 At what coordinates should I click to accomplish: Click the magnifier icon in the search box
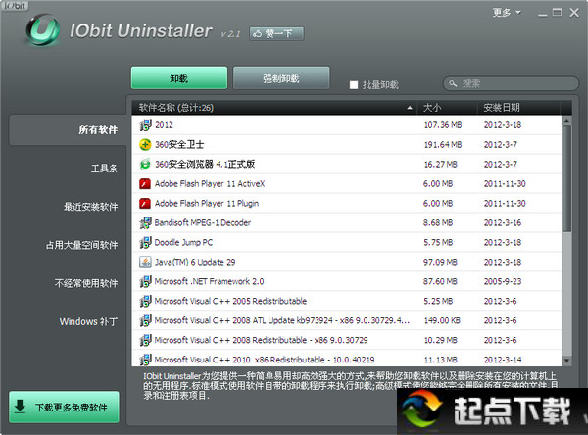(x=453, y=83)
